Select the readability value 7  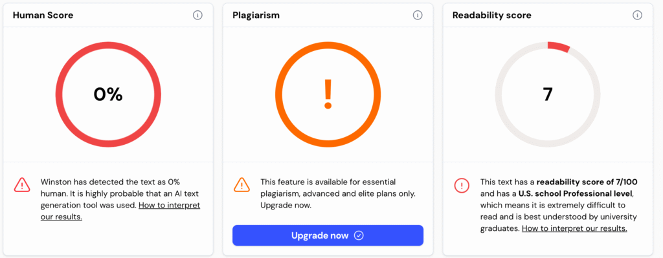coord(548,94)
